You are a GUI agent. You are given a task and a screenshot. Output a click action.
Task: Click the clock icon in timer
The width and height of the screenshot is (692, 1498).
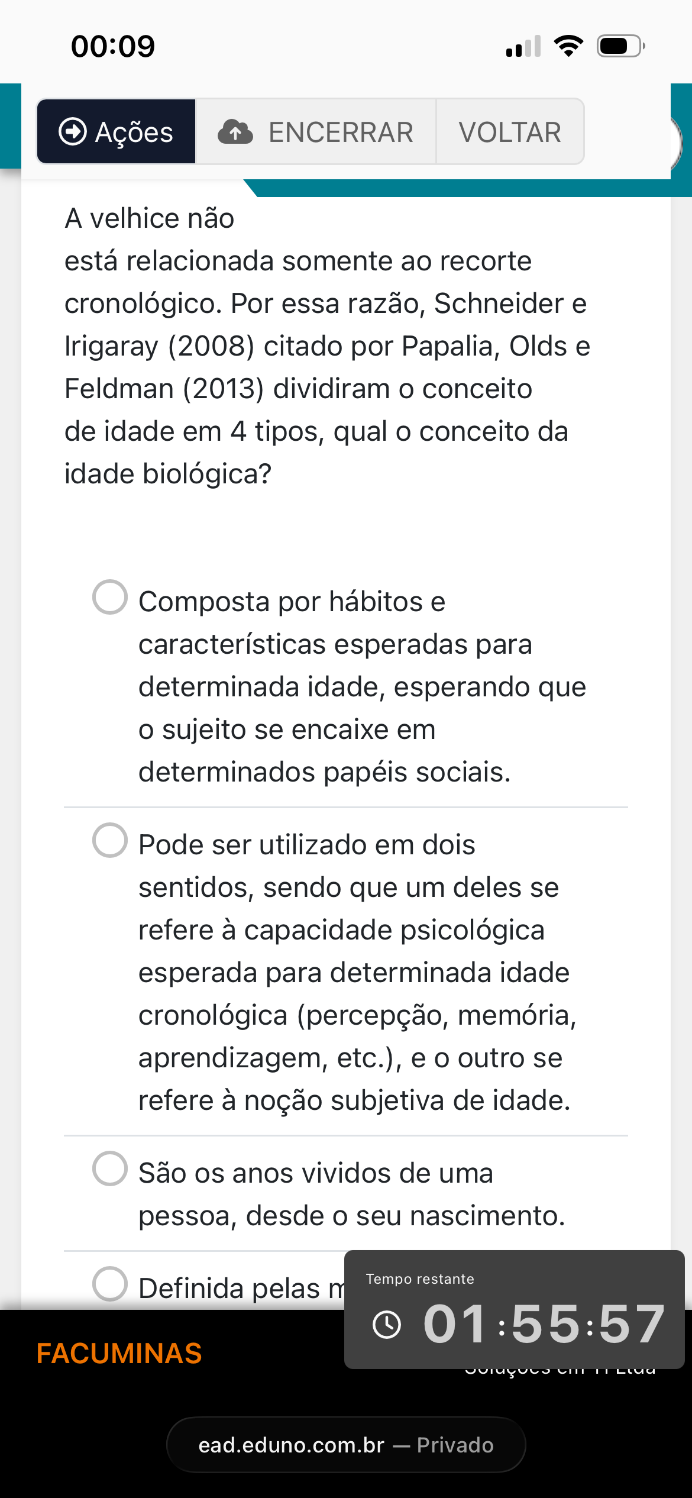(x=387, y=1324)
